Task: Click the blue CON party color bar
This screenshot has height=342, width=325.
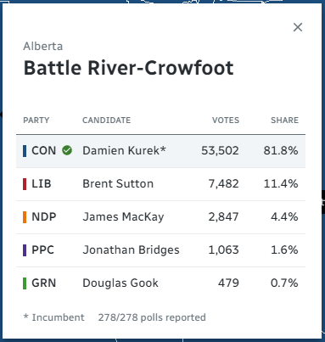Action: tap(25, 151)
